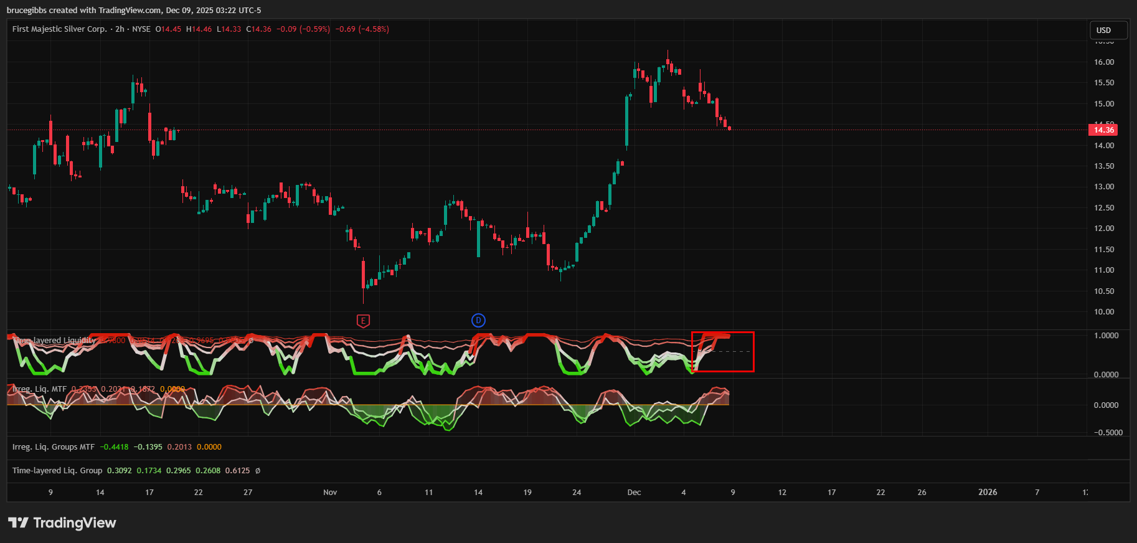Click the red earnings E marker
This screenshot has width=1137, height=543.
(x=363, y=321)
